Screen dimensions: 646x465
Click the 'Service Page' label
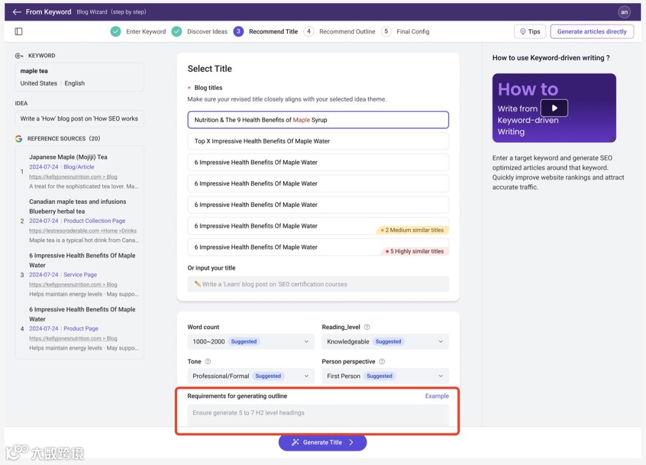[80, 274]
